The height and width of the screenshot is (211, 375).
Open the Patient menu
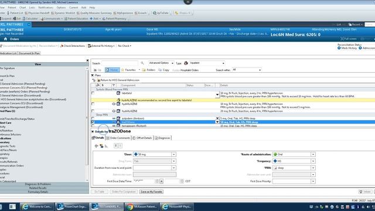coord(12,8)
